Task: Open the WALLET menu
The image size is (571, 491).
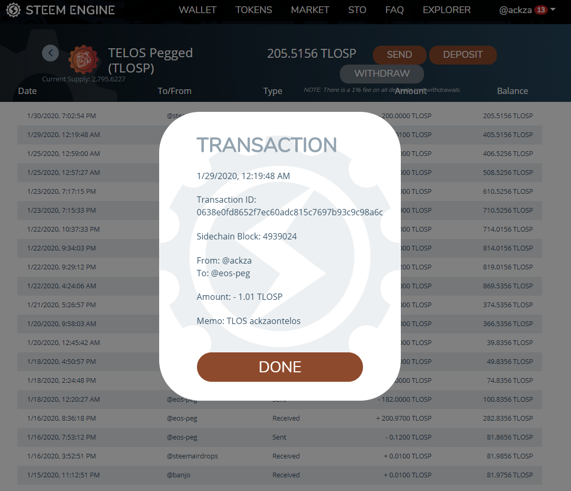Action: click(x=198, y=10)
